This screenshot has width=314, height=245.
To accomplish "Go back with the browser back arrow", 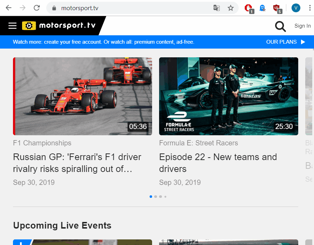I will tap(9, 8).
